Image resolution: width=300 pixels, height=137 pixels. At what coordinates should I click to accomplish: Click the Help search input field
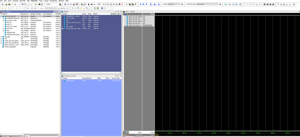pyautogui.click(x=54, y=4)
